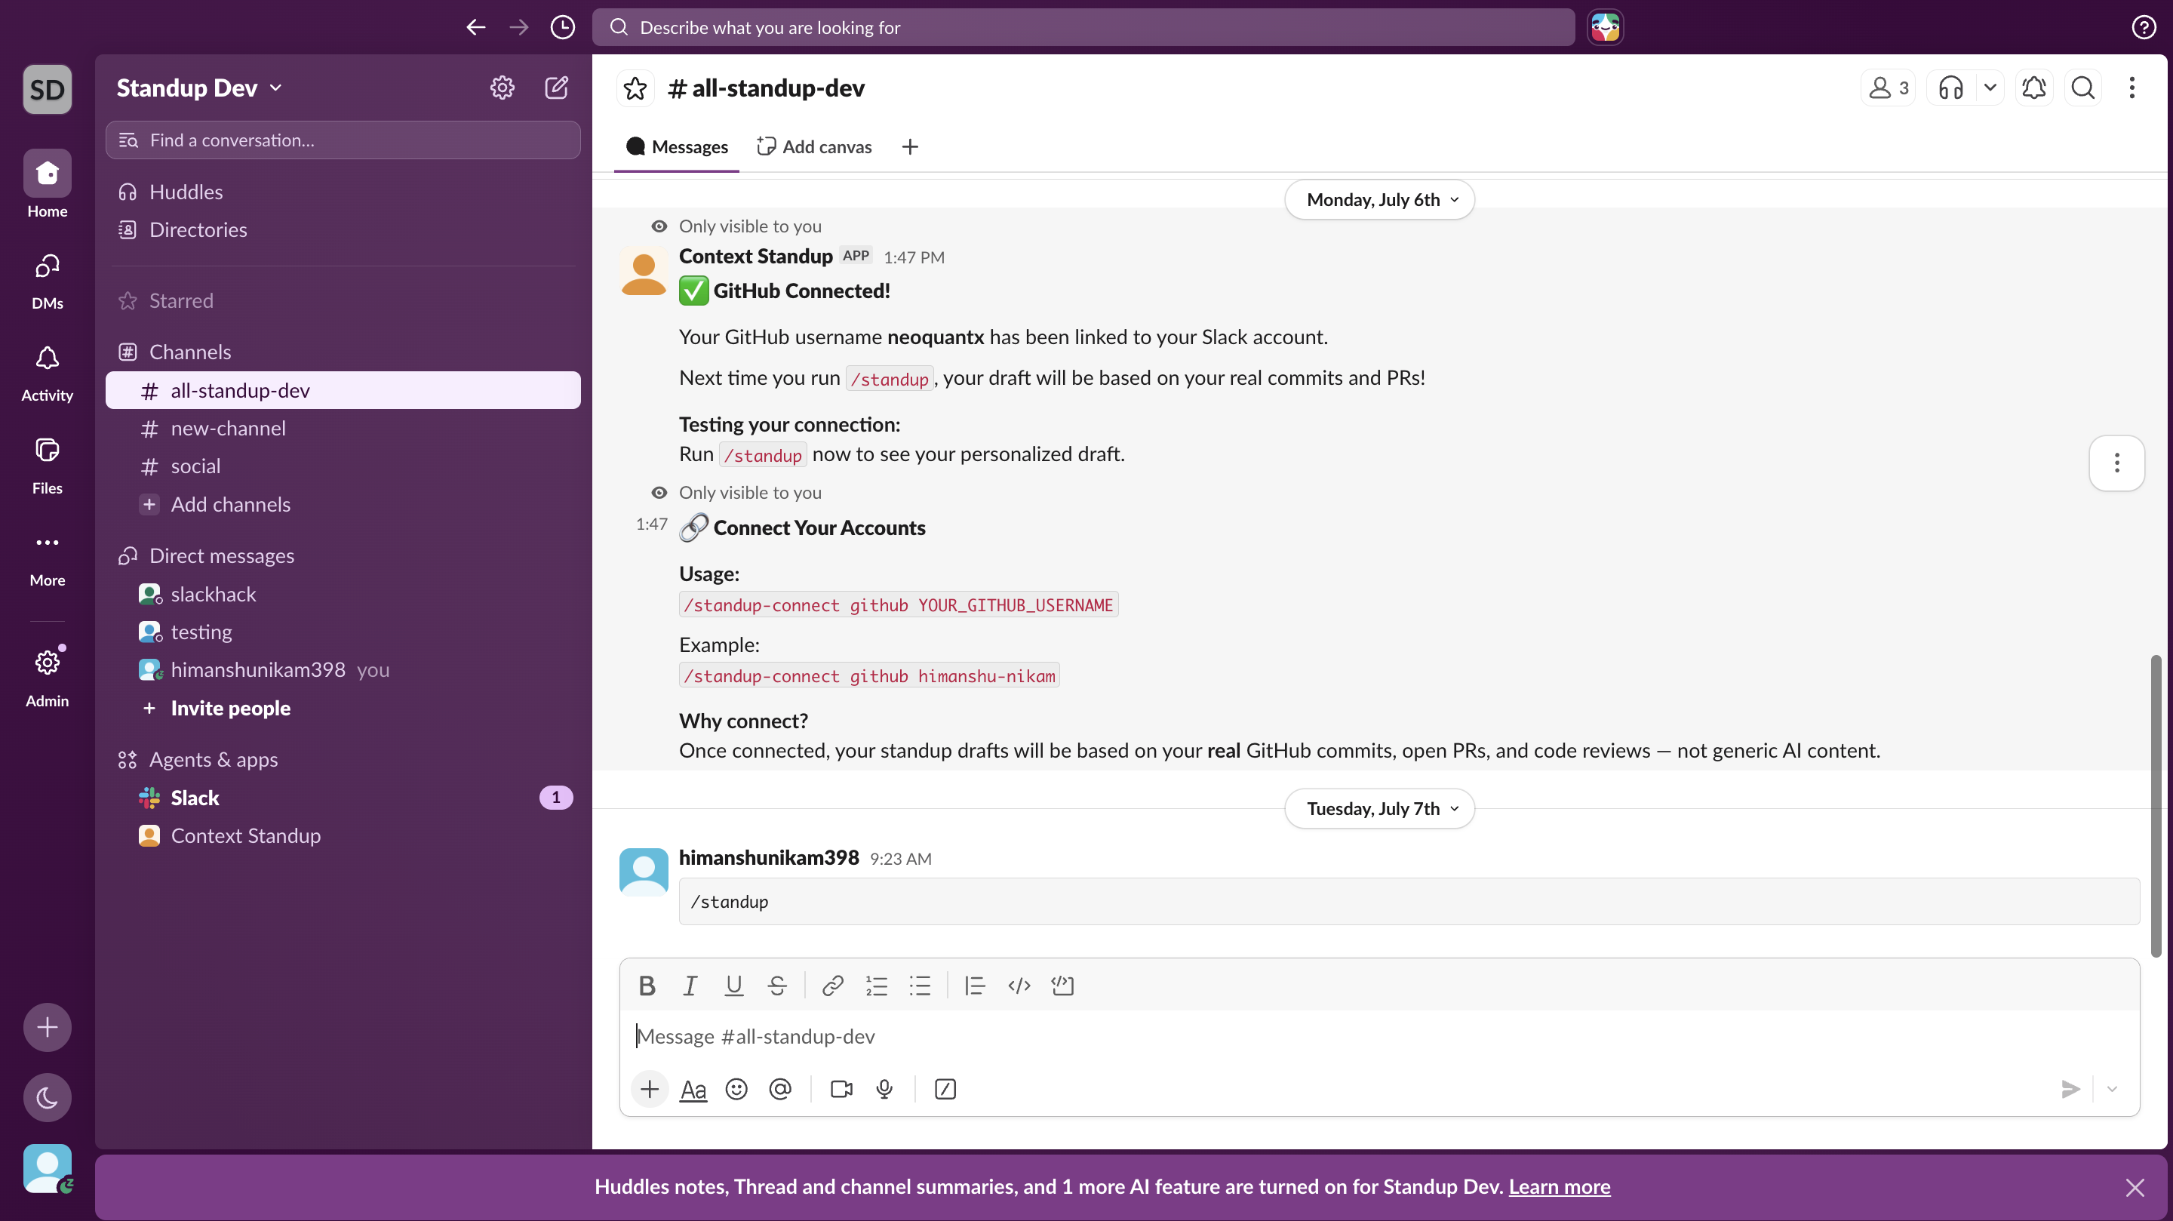Open channel notification preferences bell
The width and height of the screenshot is (2173, 1221).
[2034, 88]
